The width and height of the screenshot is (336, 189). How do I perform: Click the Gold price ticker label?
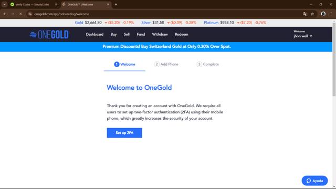click(79, 23)
